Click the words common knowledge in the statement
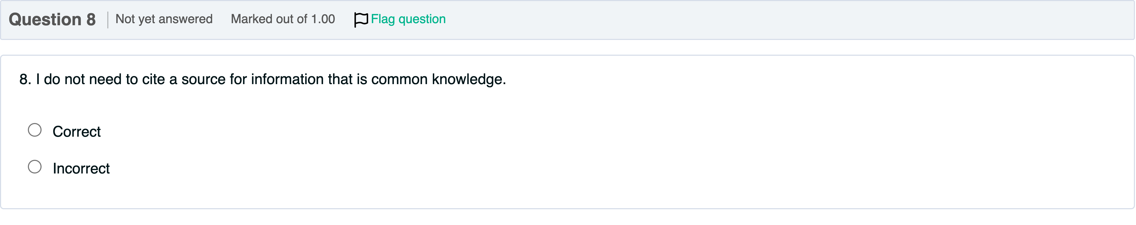1136x225 pixels. (x=438, y=79)
